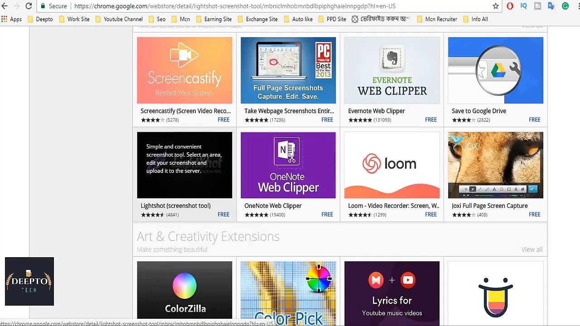Click the 'Make something beautiful' subtitle

172,249
